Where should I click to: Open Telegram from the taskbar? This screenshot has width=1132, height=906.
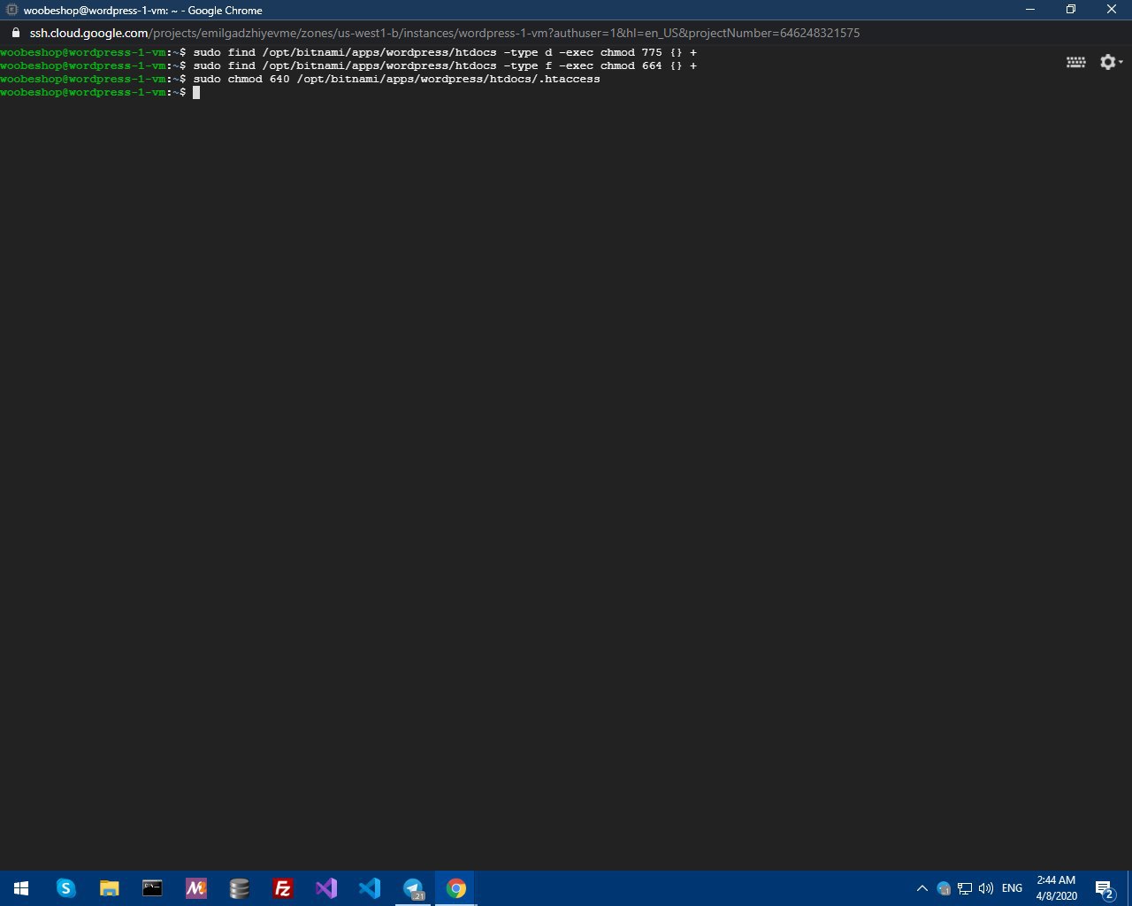tap(412, 888)
